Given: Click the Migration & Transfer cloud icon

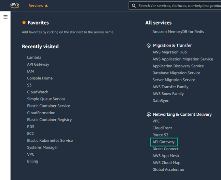Looking at the screenshot, I should (149, 46).
